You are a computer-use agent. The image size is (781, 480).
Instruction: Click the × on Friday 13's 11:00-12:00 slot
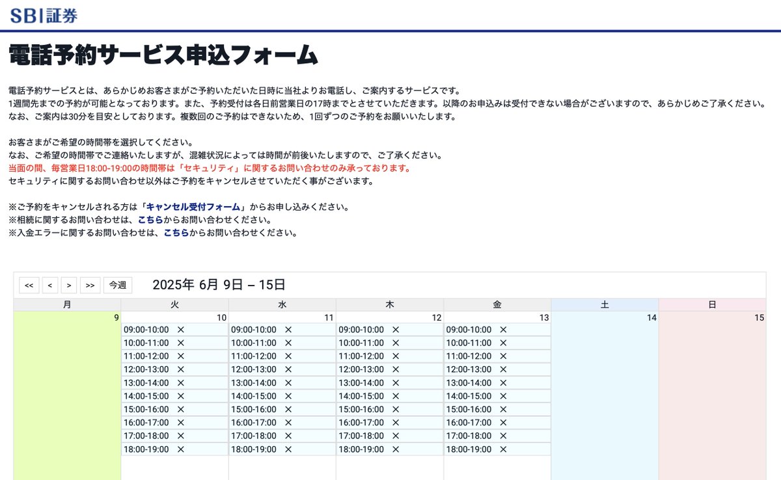[503, 356]
